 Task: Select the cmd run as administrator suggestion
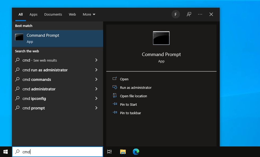click(x=58, y=70)
